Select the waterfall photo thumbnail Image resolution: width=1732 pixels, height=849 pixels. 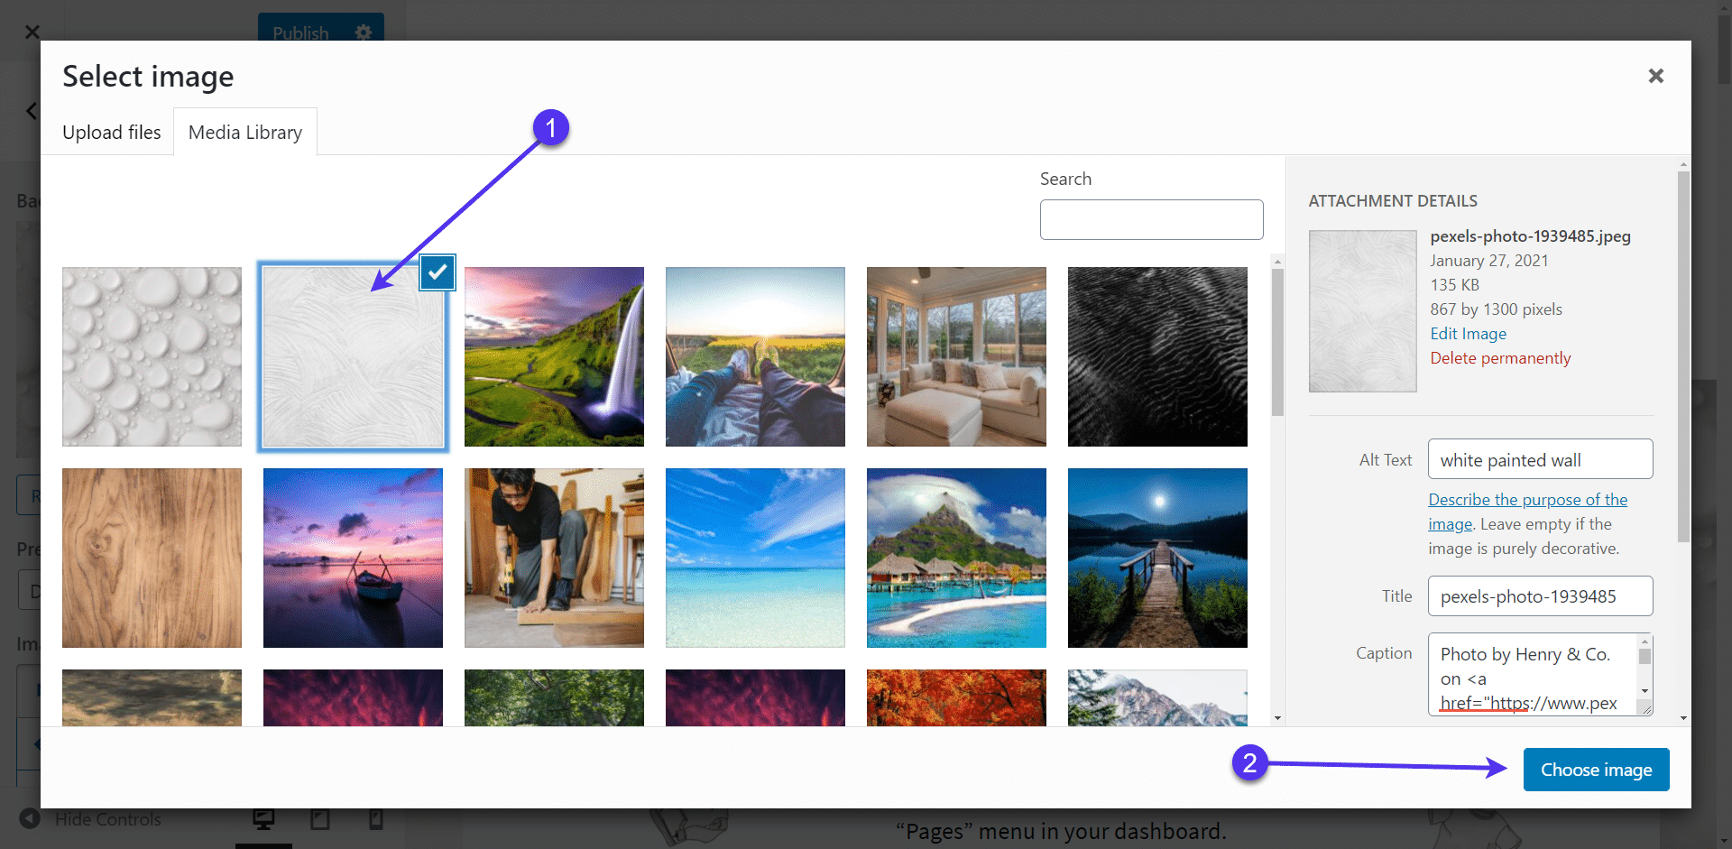pyautogui.click(x=554, y=356)
